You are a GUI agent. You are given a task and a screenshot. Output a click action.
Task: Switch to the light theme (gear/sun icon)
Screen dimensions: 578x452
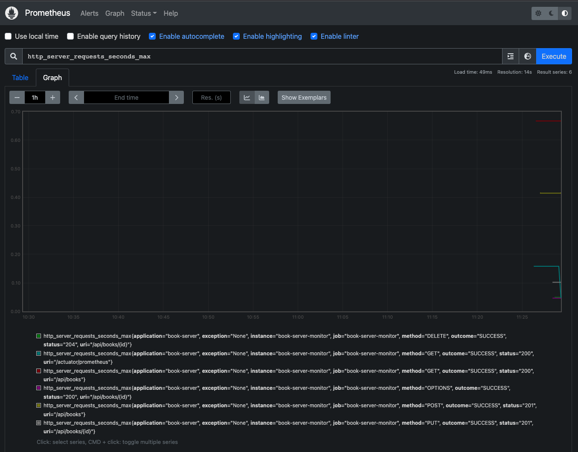click(538, 13)
